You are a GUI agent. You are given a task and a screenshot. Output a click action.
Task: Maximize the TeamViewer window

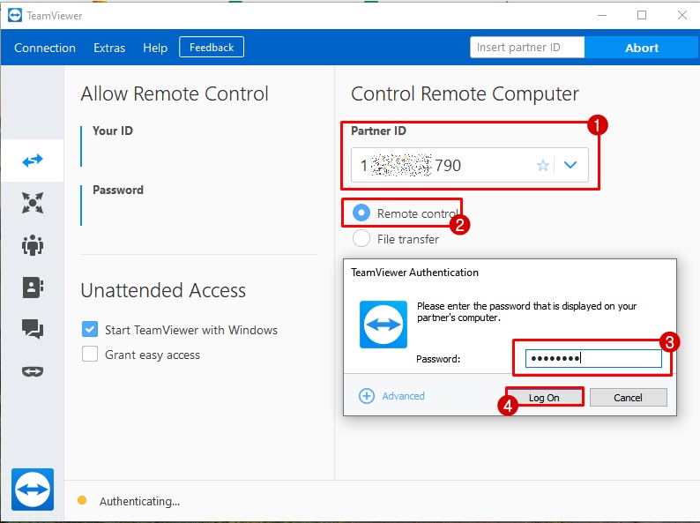pos(642,15)
